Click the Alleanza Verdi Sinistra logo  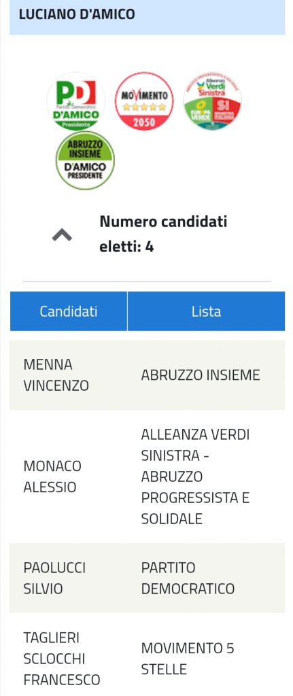(x=213, y=101)
